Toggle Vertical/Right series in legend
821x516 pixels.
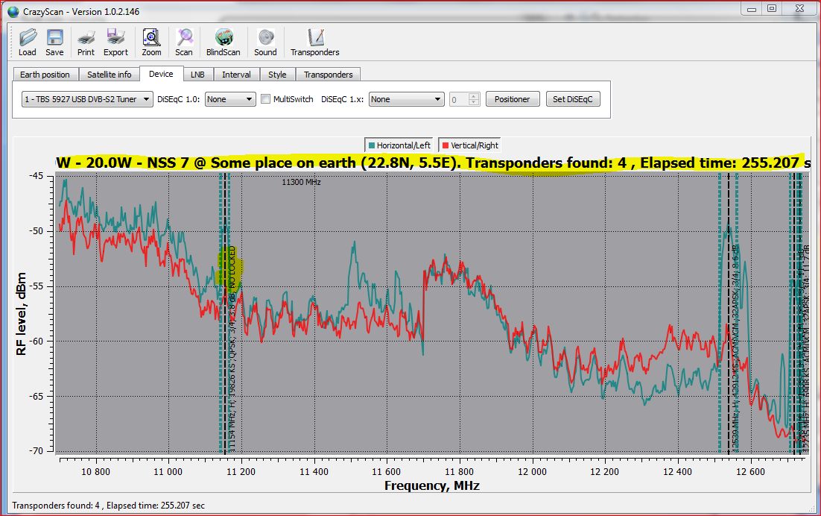coord(469,145)
